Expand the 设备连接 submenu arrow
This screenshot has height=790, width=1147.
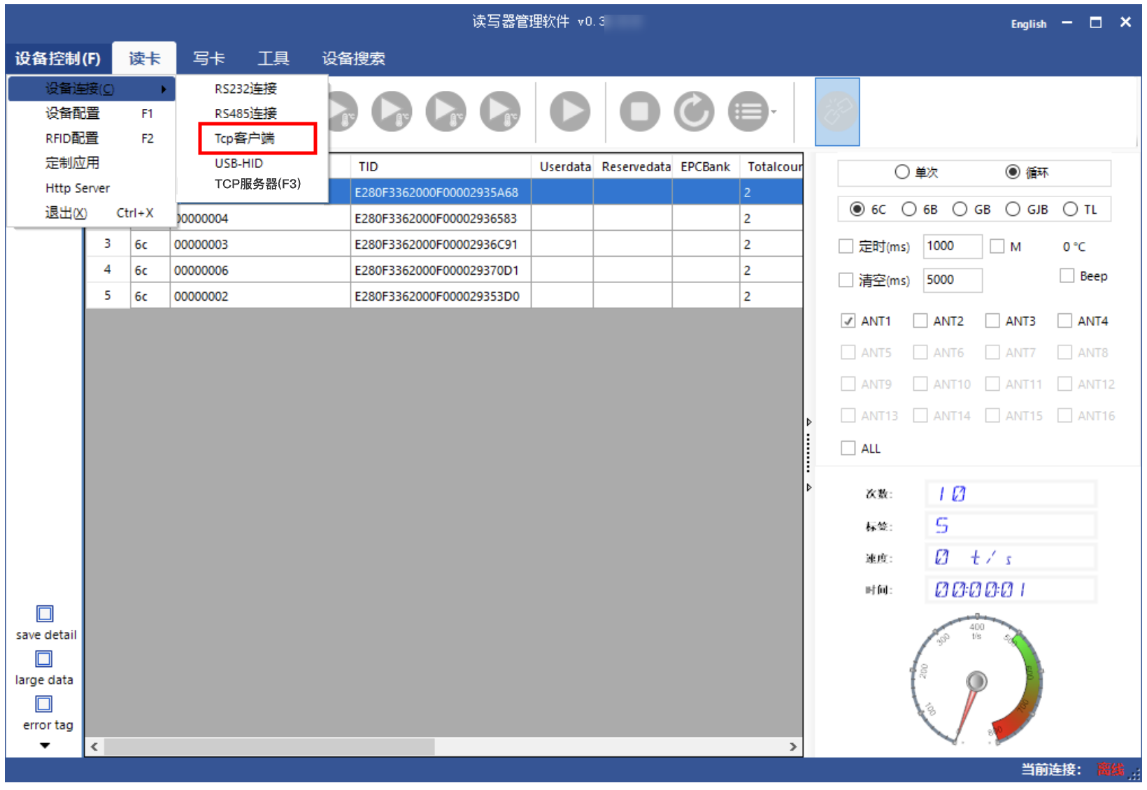(x=163, y=89)
